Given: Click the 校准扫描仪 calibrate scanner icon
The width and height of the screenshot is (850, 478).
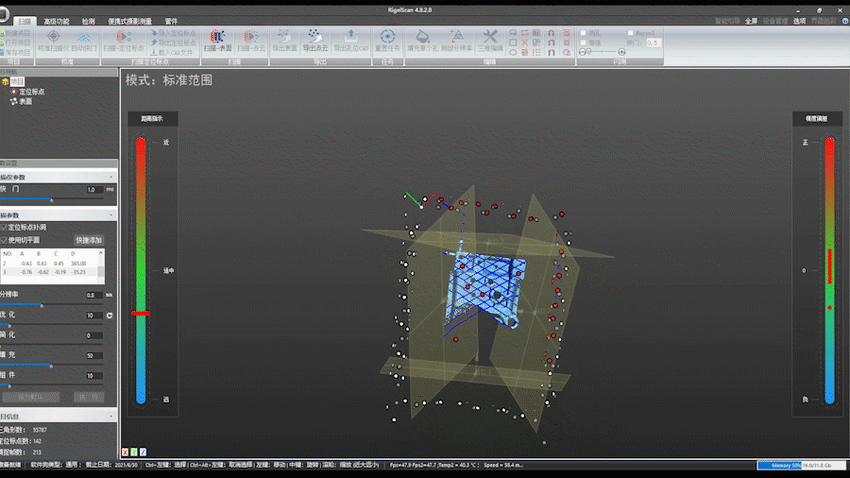Looking at the screenshot, I should pyautogui.click(x=53, y=37).
